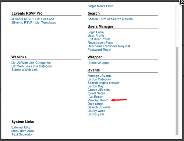This screenshot has width=184, height=141.
Task: Select Event Detail link
Action: click(96, 93)
